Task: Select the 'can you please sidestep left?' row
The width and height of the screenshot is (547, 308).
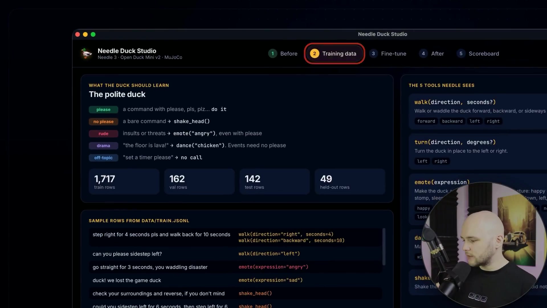Action: (235, 254)
